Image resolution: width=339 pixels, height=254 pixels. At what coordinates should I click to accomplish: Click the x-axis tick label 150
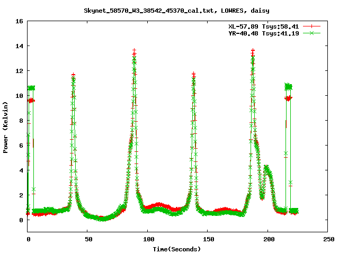pos(209,239)
